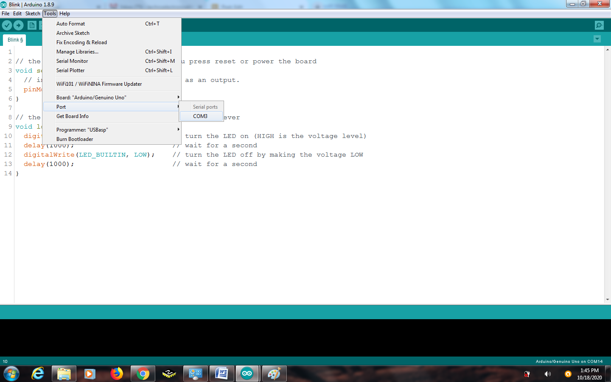Screen dimensions: 611x382
Task: Open Paint from the taskbar
Action: 274,374
